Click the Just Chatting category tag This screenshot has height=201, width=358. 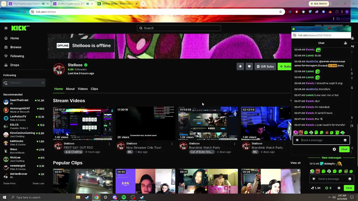point(74,152)
